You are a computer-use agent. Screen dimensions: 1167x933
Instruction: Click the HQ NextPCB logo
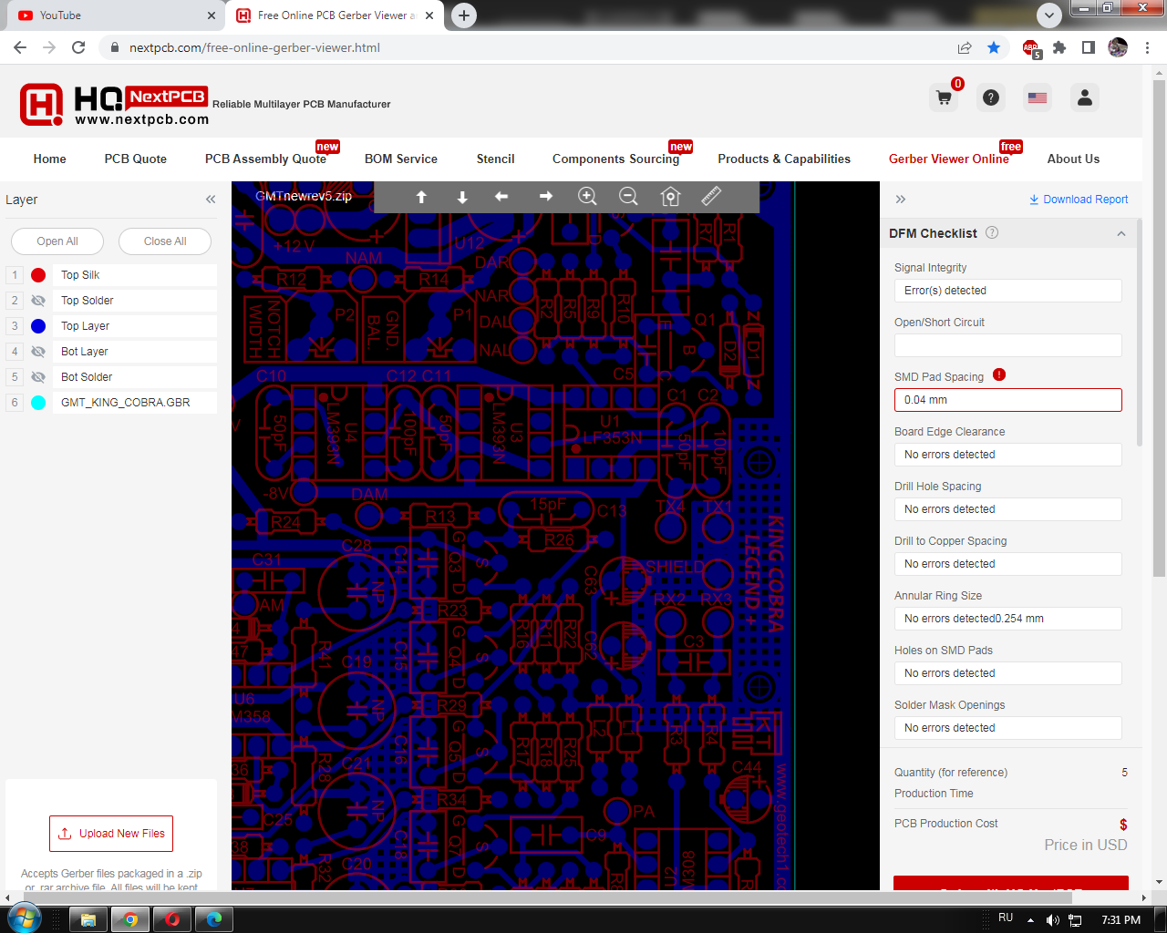[115, 105]
